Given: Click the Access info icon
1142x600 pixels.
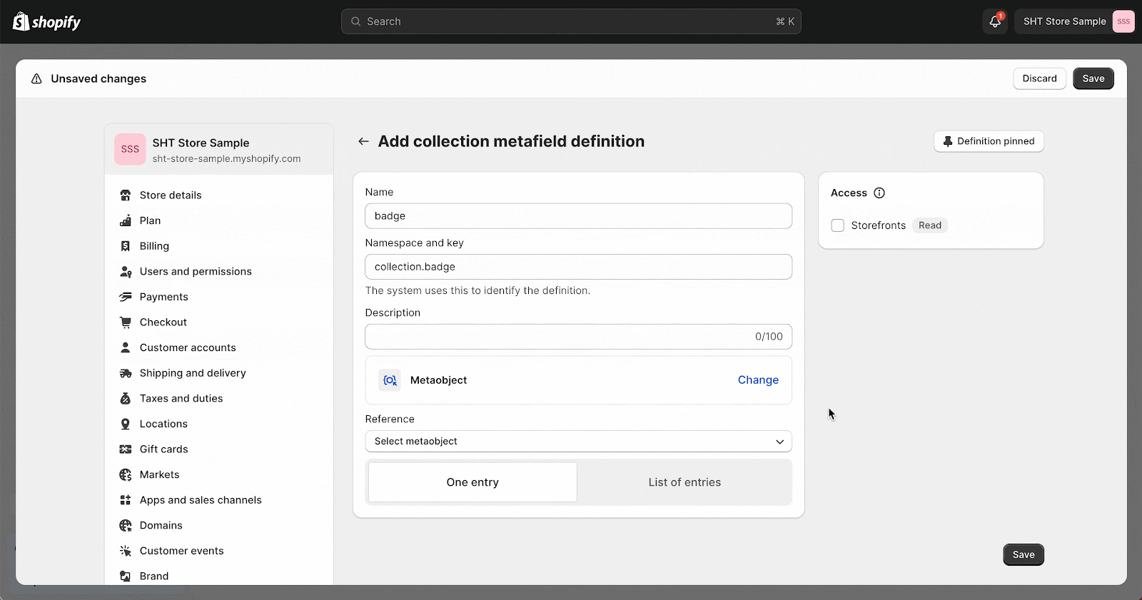Looking at the screenshot, I should [879, 193].
